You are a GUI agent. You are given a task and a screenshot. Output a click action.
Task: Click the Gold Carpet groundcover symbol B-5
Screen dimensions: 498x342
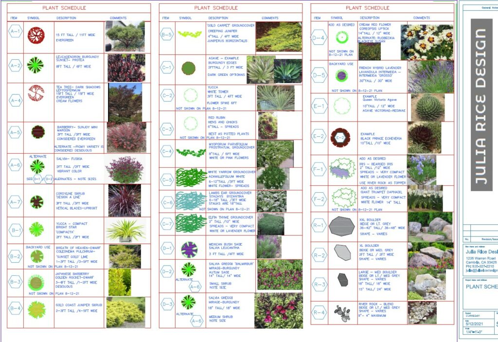[x=190, y=34]
